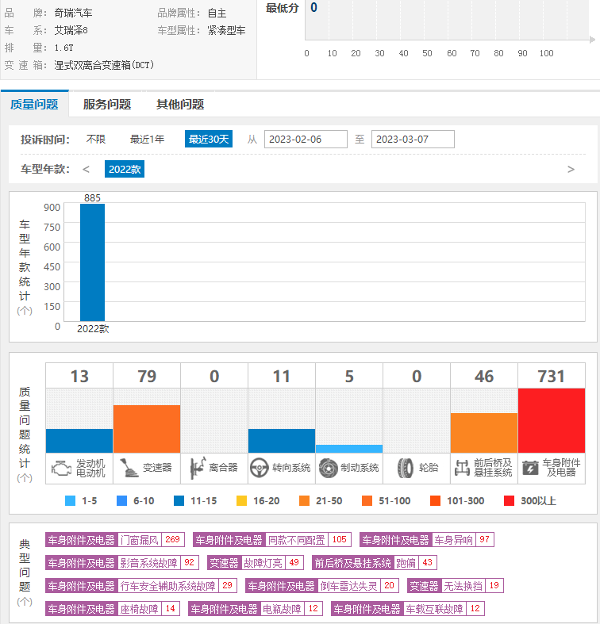Select the 最近1年 time filter
Image resolution: width=600 pixels, height=624 pixels.
click(148, 140)
